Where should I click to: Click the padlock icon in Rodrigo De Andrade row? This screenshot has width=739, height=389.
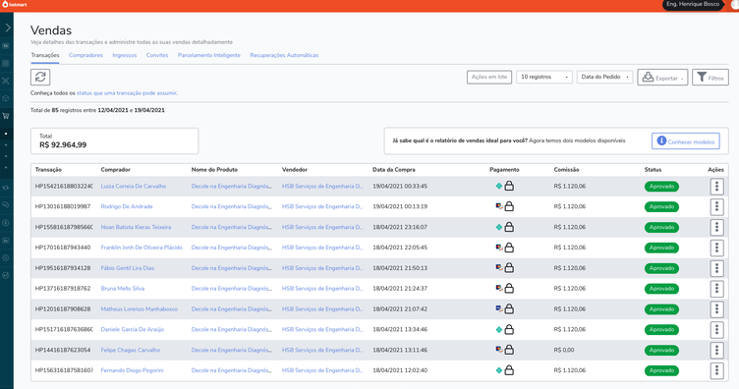pyautogui.click(x=509, y=206)
